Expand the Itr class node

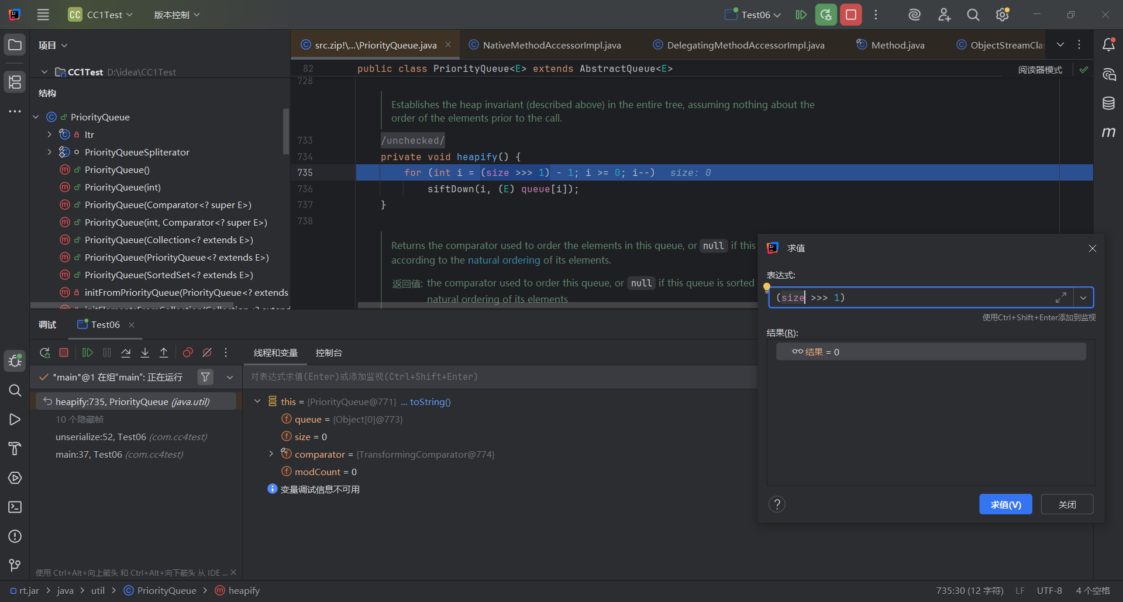50,134
